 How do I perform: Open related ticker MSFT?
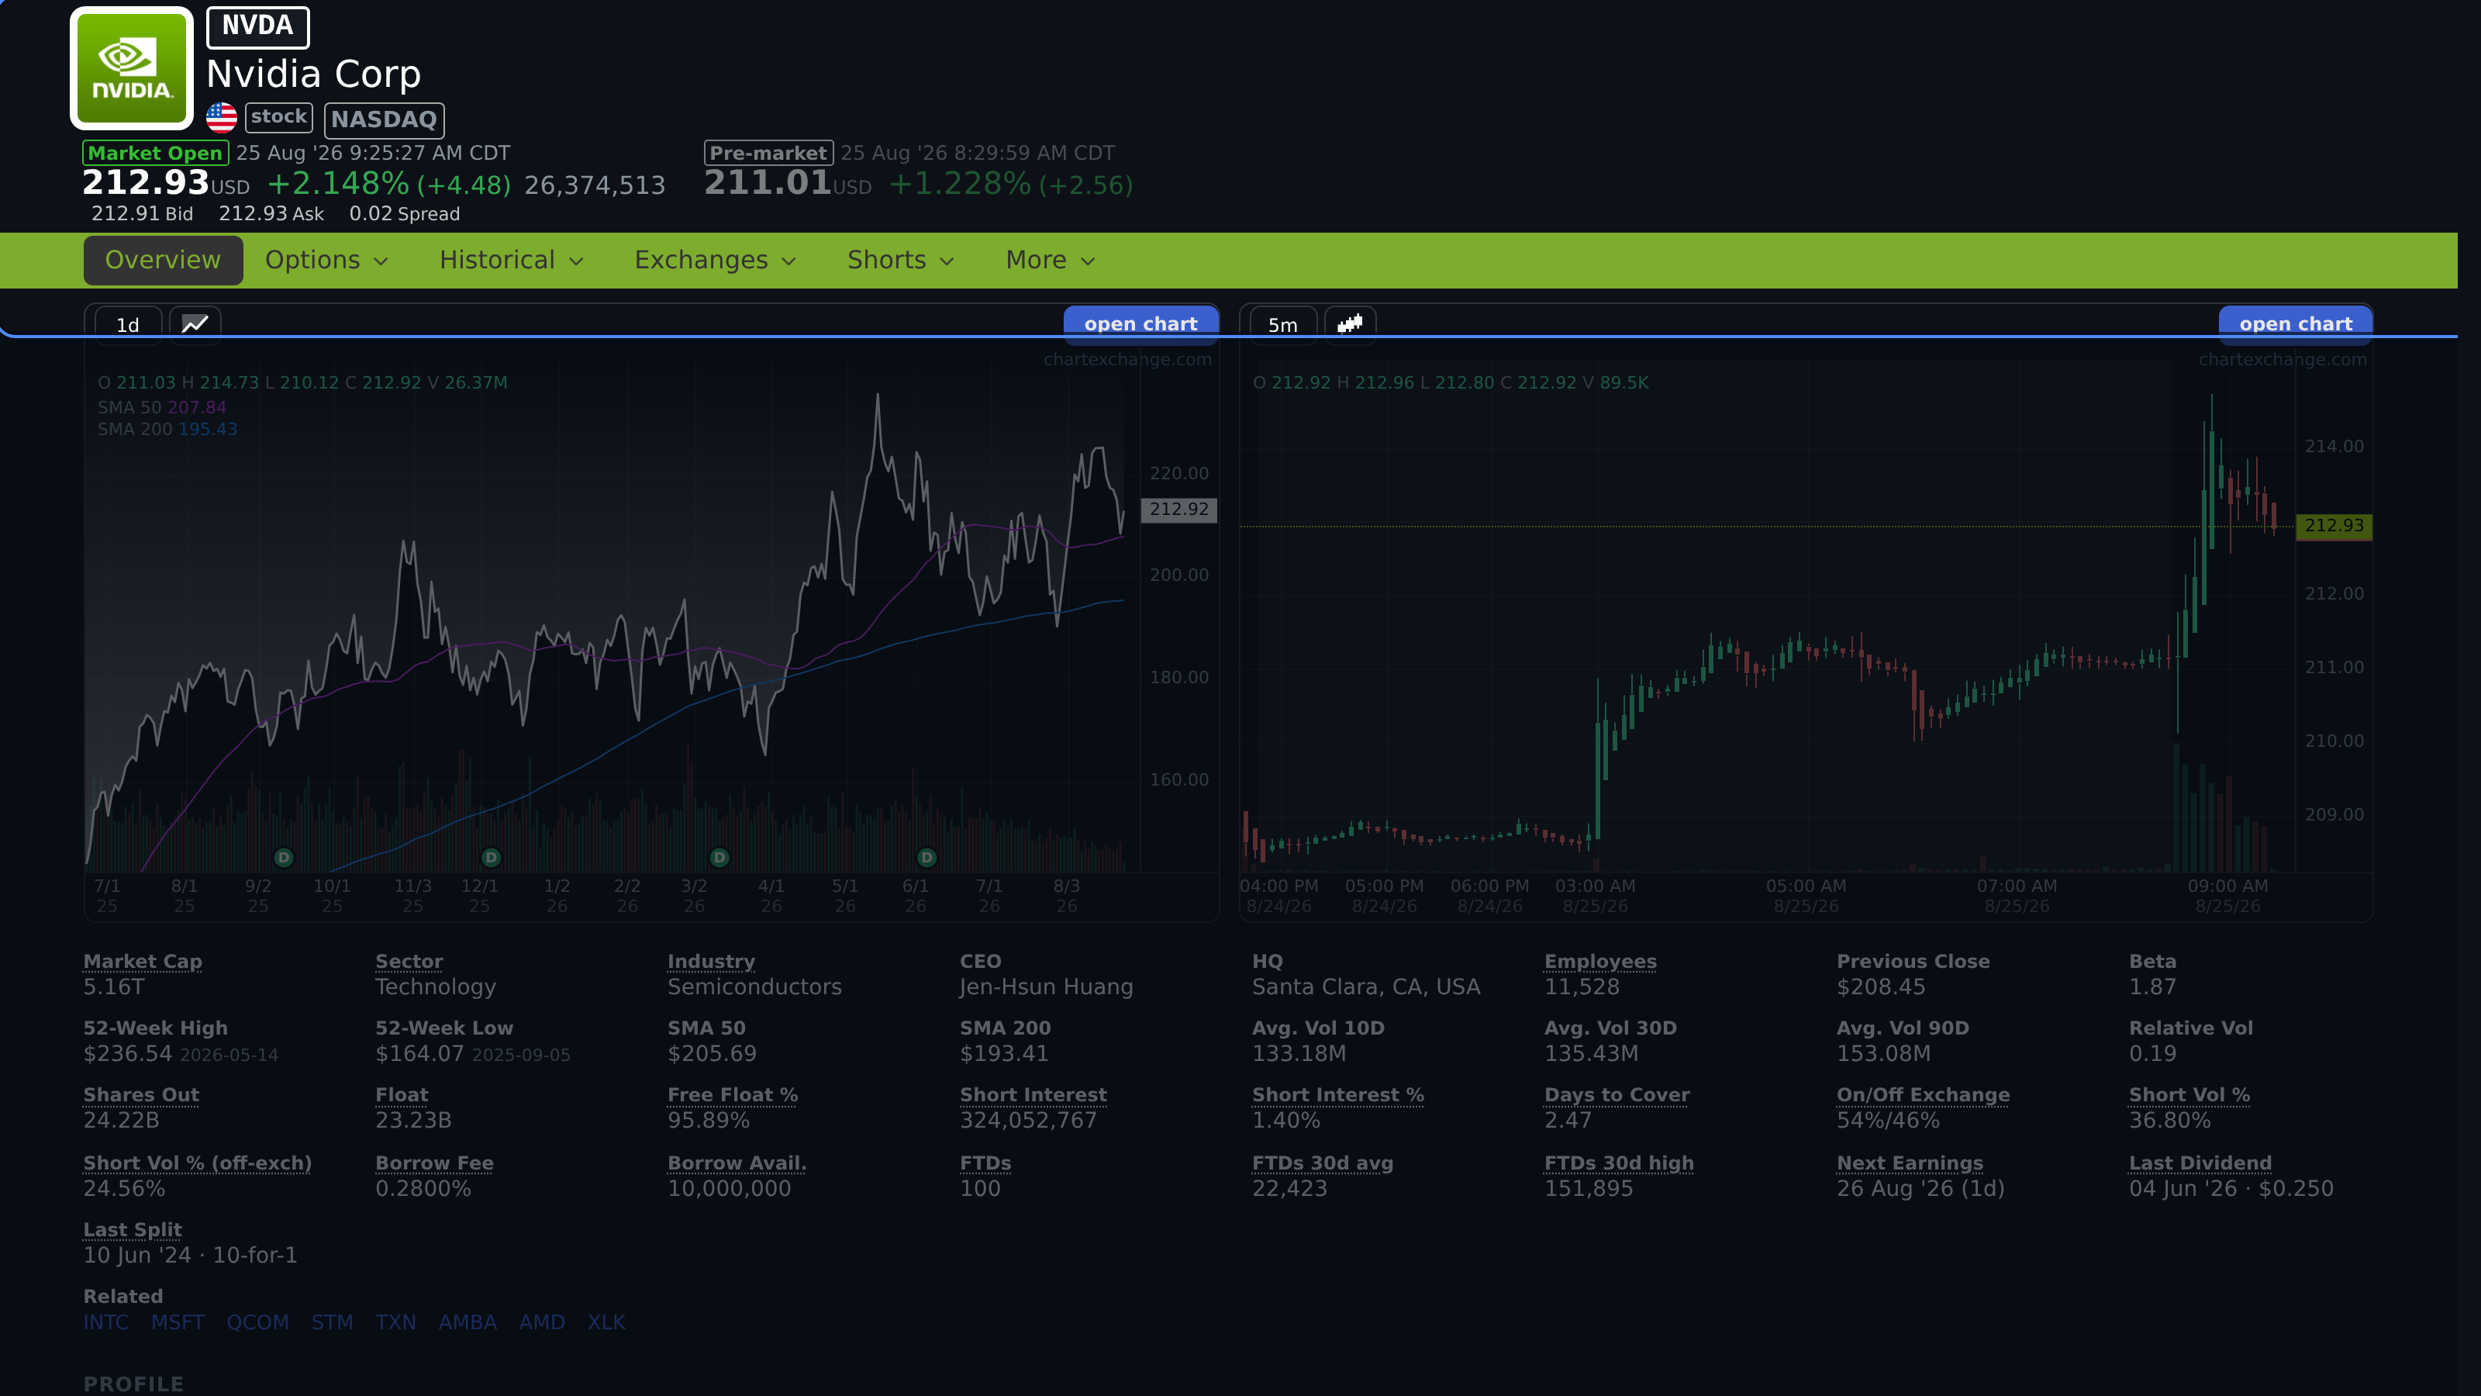coord(178,1322)
